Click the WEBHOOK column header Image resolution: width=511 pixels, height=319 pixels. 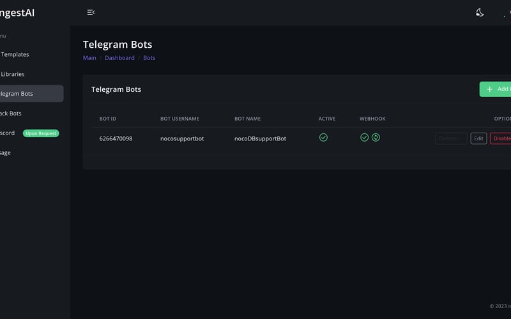click(x=372, y=119)
